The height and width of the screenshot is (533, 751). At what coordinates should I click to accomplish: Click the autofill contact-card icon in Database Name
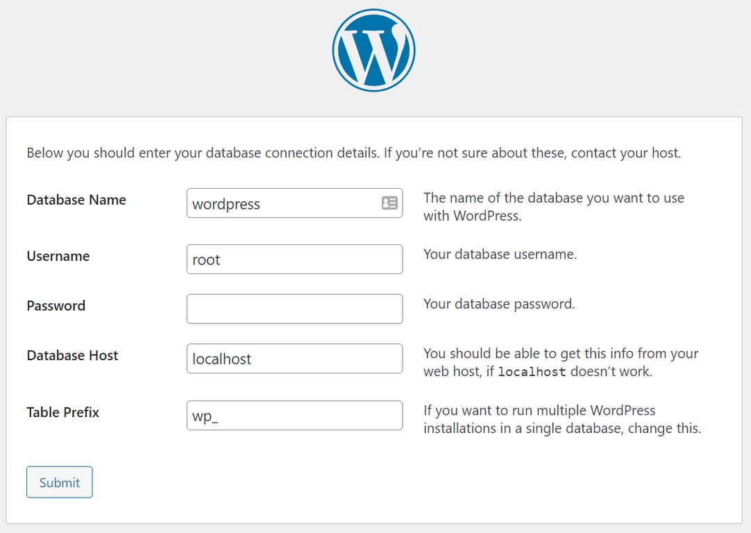pos(390,203)
